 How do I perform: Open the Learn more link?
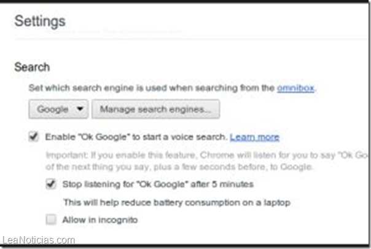coord(254,136)
